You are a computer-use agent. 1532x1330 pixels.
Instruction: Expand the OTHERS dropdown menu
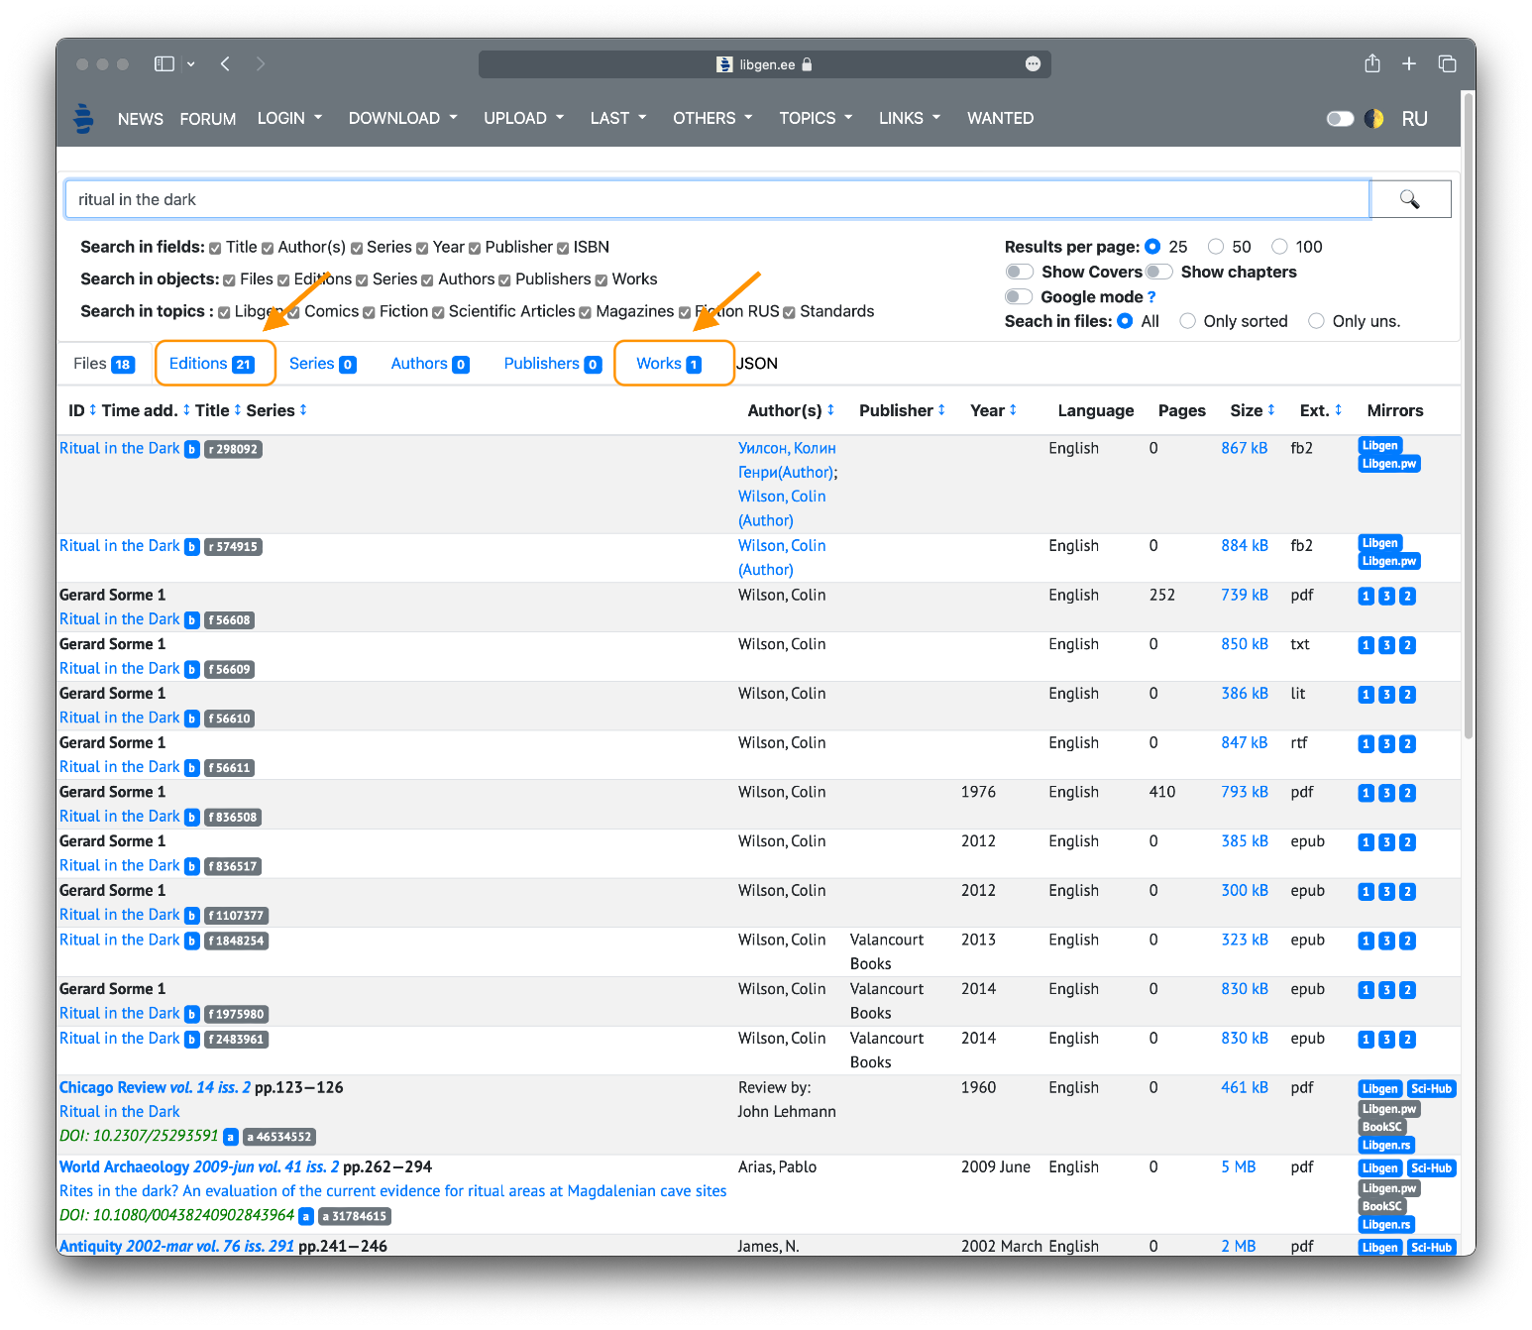[x=711, y=118]
